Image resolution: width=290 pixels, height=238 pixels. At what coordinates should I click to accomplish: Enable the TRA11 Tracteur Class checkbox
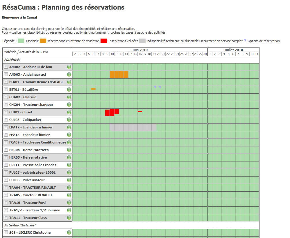tap(6, 218)
